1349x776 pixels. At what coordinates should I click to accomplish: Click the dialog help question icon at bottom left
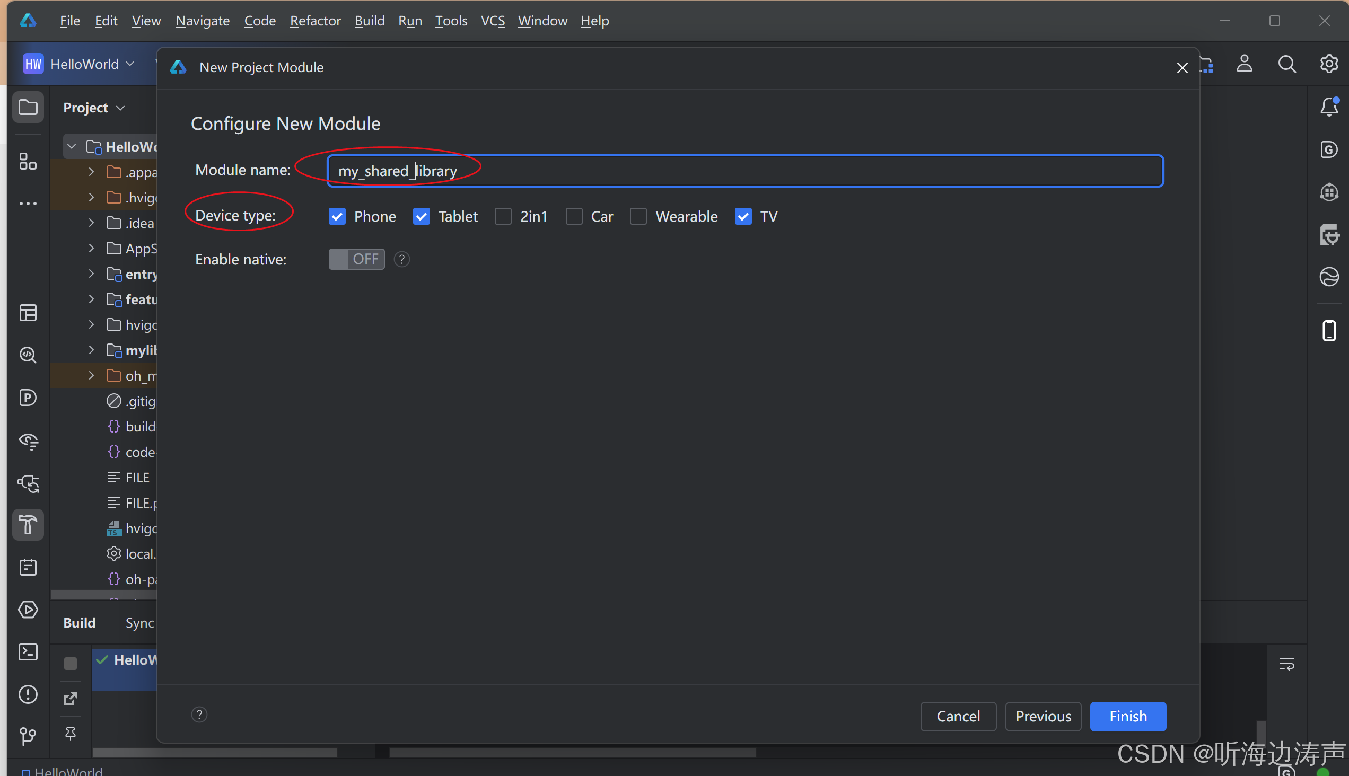[199, 714]
